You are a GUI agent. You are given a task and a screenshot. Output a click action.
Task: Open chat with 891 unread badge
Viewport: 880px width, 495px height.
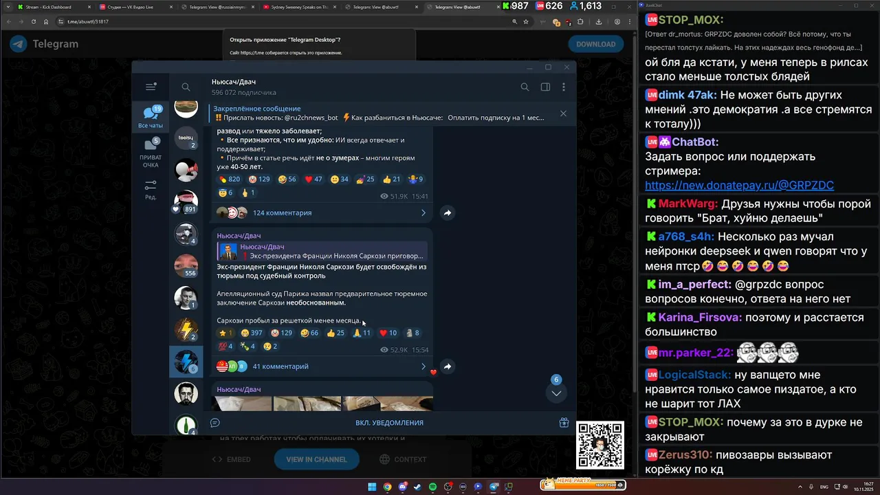[x=186, y=202]
